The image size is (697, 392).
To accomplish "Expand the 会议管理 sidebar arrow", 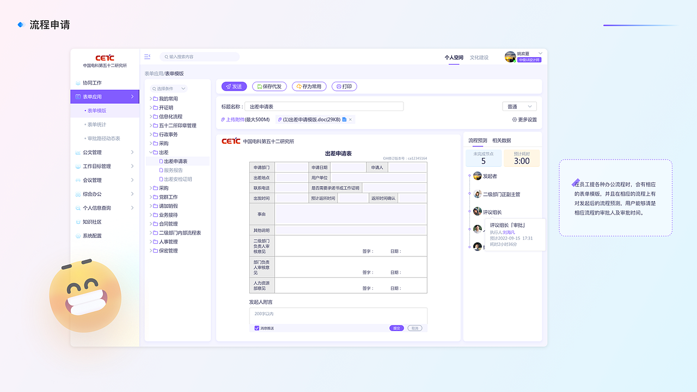I will click(x=132, y=180).
